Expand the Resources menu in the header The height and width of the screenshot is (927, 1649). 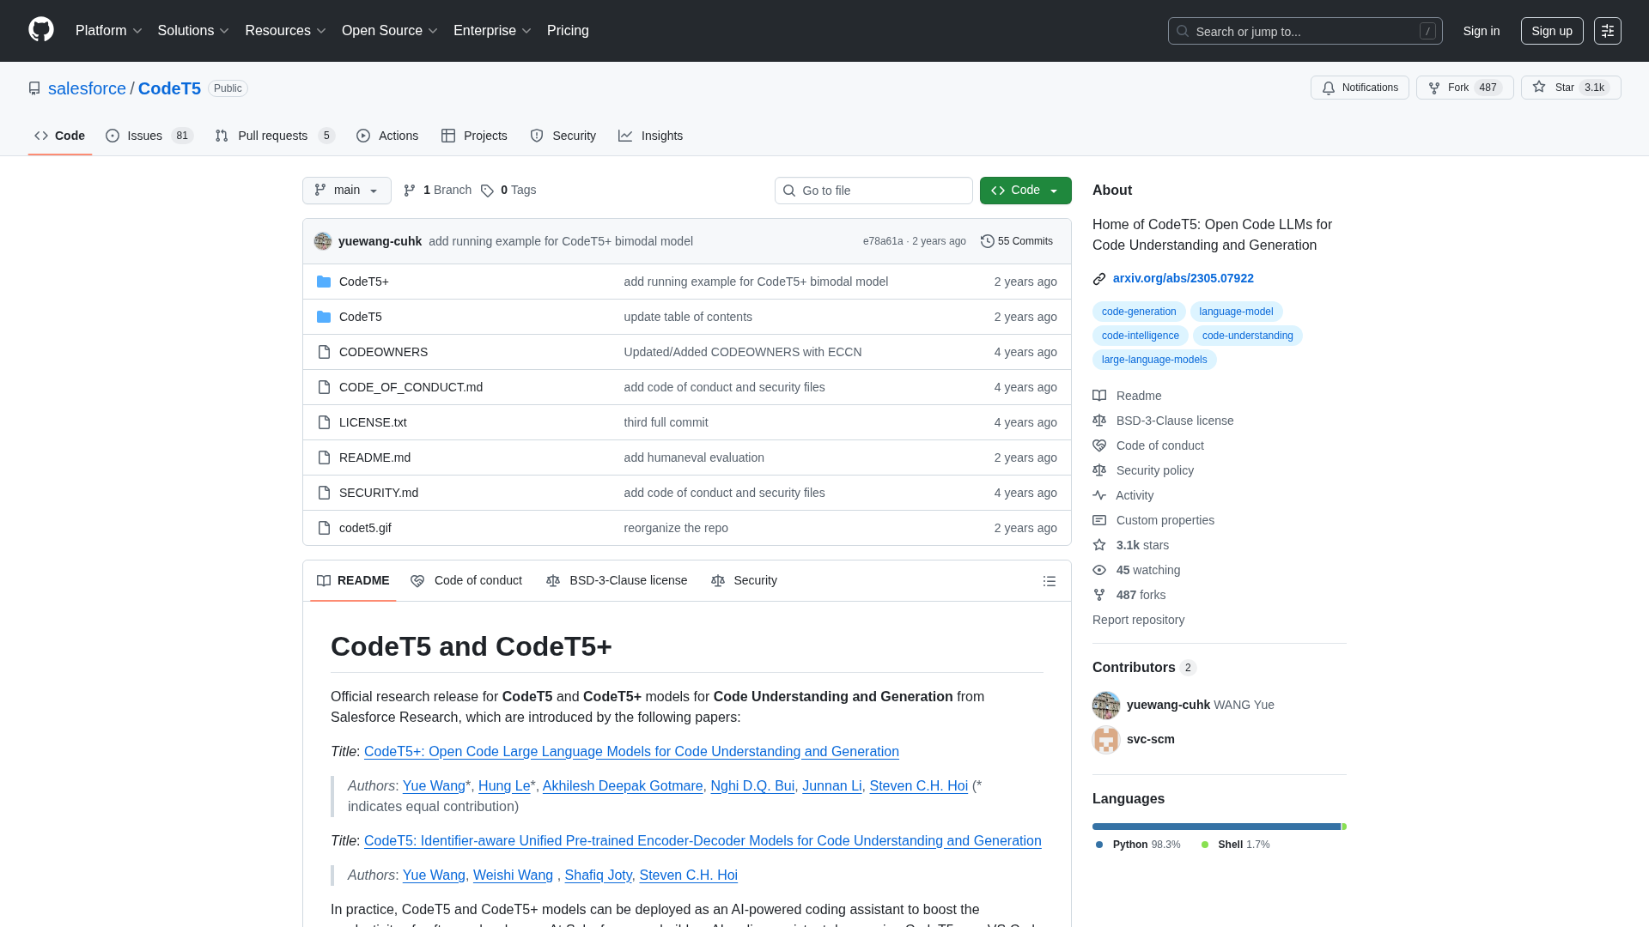(x=284, y=30)
